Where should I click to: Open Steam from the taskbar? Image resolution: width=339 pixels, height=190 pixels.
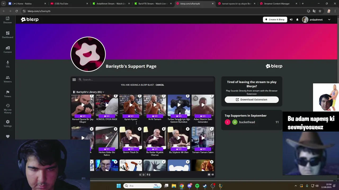(x=205, y=186)
